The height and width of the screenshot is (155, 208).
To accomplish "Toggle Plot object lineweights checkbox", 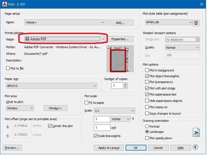I will 147,76.
